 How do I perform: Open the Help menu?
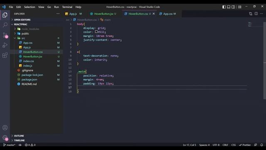[x=78, y=7]
